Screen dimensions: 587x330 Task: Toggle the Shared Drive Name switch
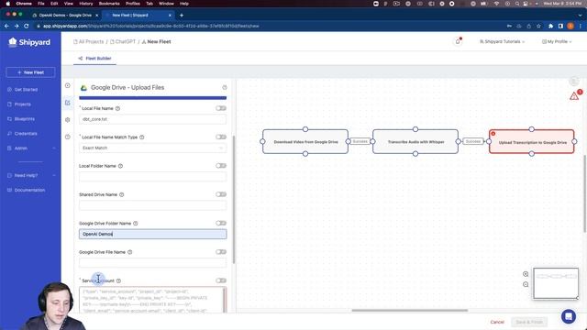coord(221,194)
